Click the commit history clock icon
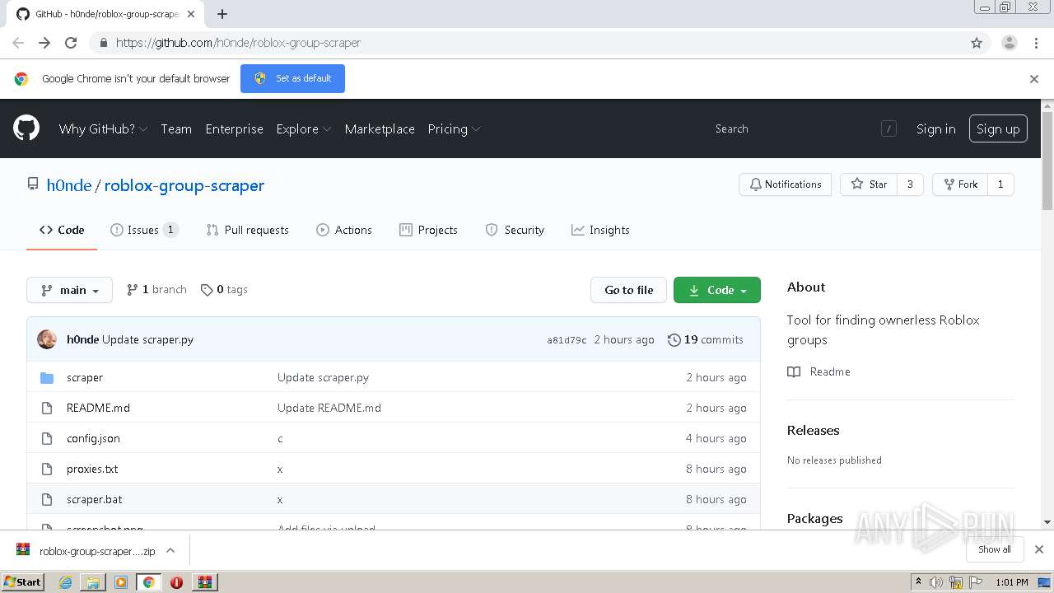1054x593 pixels. point(674,339)
